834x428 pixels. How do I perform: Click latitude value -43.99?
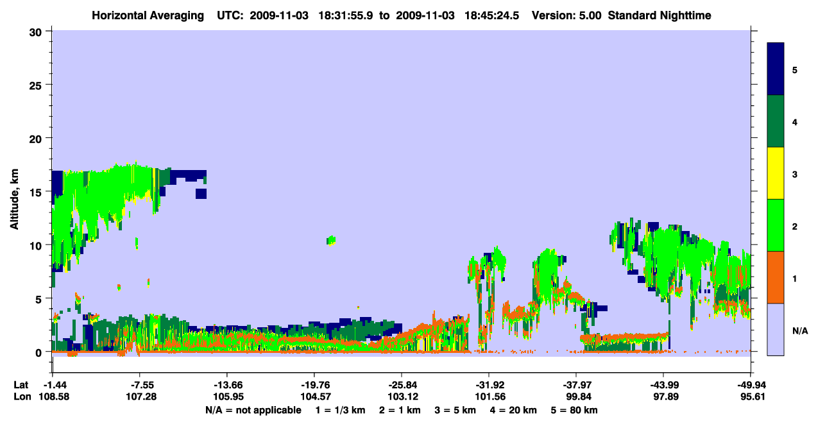(x=663, y=384)
